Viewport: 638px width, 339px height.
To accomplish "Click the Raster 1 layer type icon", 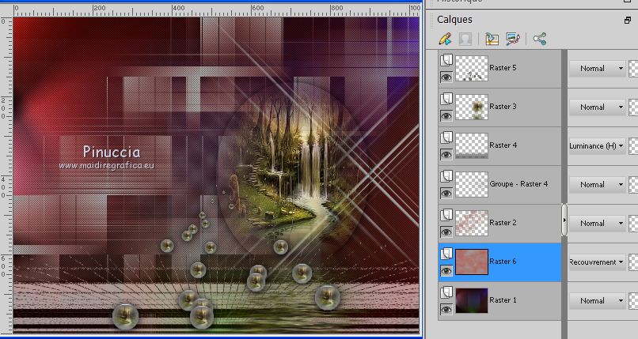I will tap(446, 292).
